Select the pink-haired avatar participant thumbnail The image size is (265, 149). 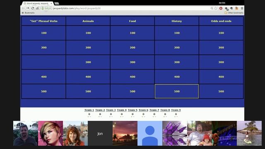point(51,133)
